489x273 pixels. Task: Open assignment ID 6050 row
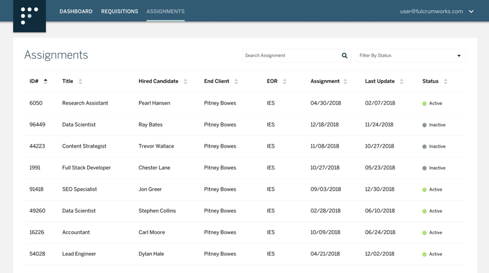[36, 104]
